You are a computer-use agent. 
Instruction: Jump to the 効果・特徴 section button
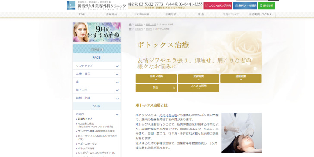click(x=156, y=78)
